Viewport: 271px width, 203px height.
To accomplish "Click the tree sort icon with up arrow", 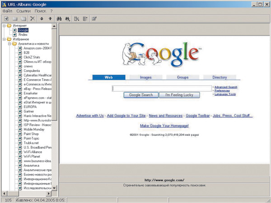I will pos(85,18).
